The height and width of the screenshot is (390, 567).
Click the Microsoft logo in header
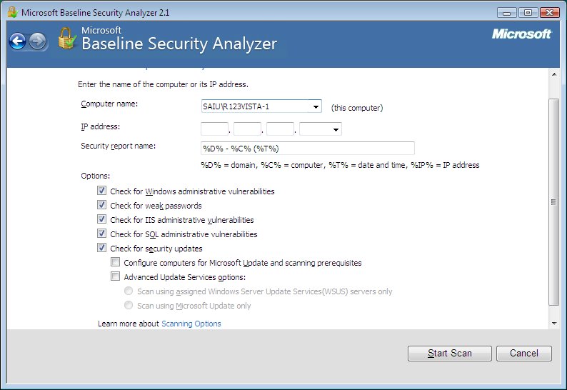(x=521, y=34)
